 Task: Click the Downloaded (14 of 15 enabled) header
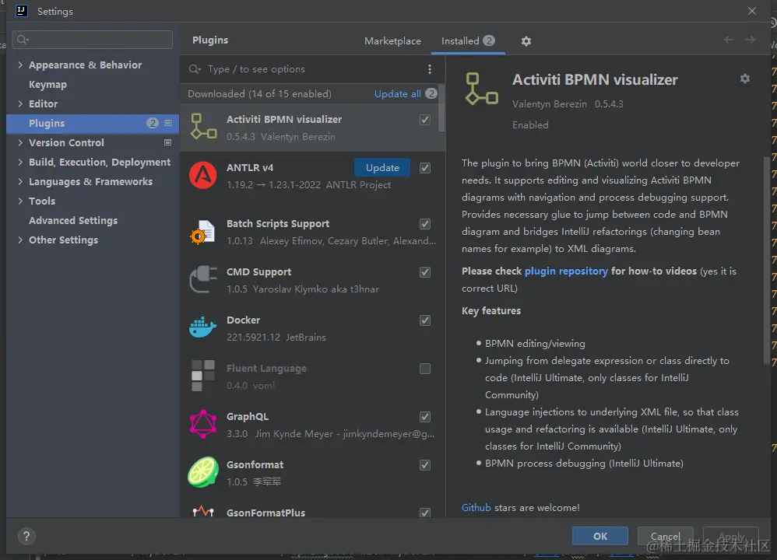tap(260, 93)
